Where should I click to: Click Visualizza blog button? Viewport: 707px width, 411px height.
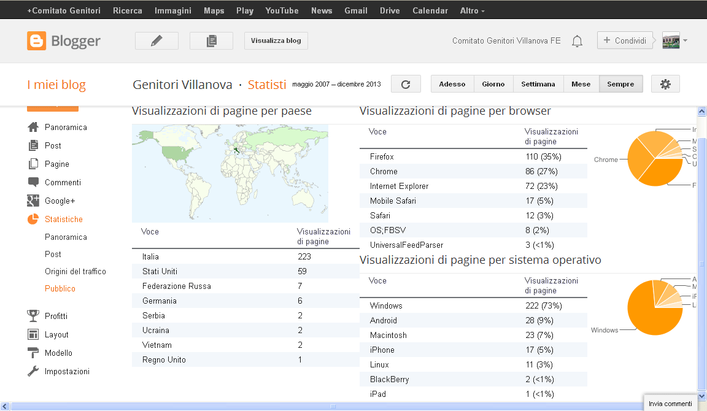pos(276,40)
